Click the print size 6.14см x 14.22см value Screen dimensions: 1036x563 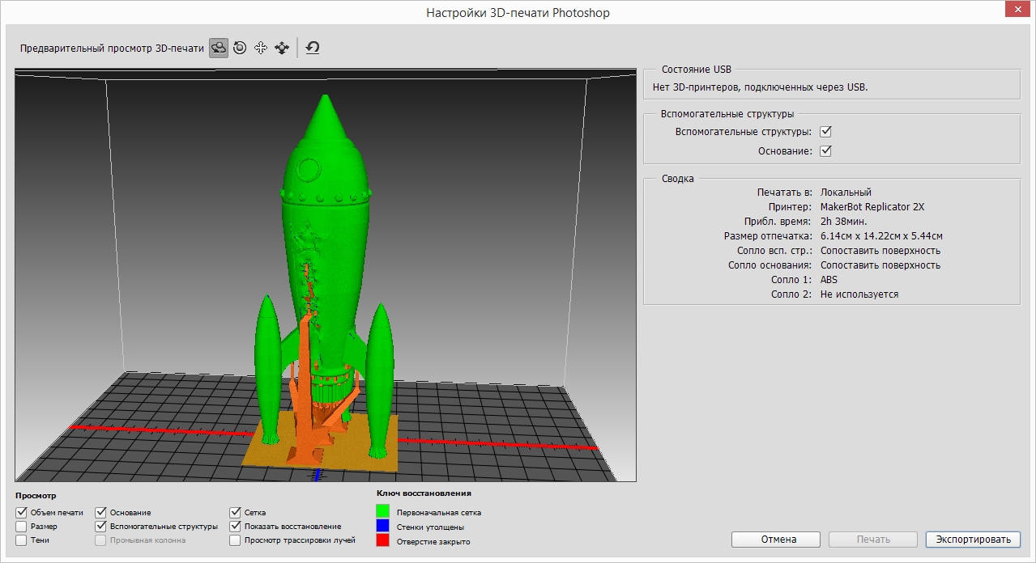coord(881,236)
